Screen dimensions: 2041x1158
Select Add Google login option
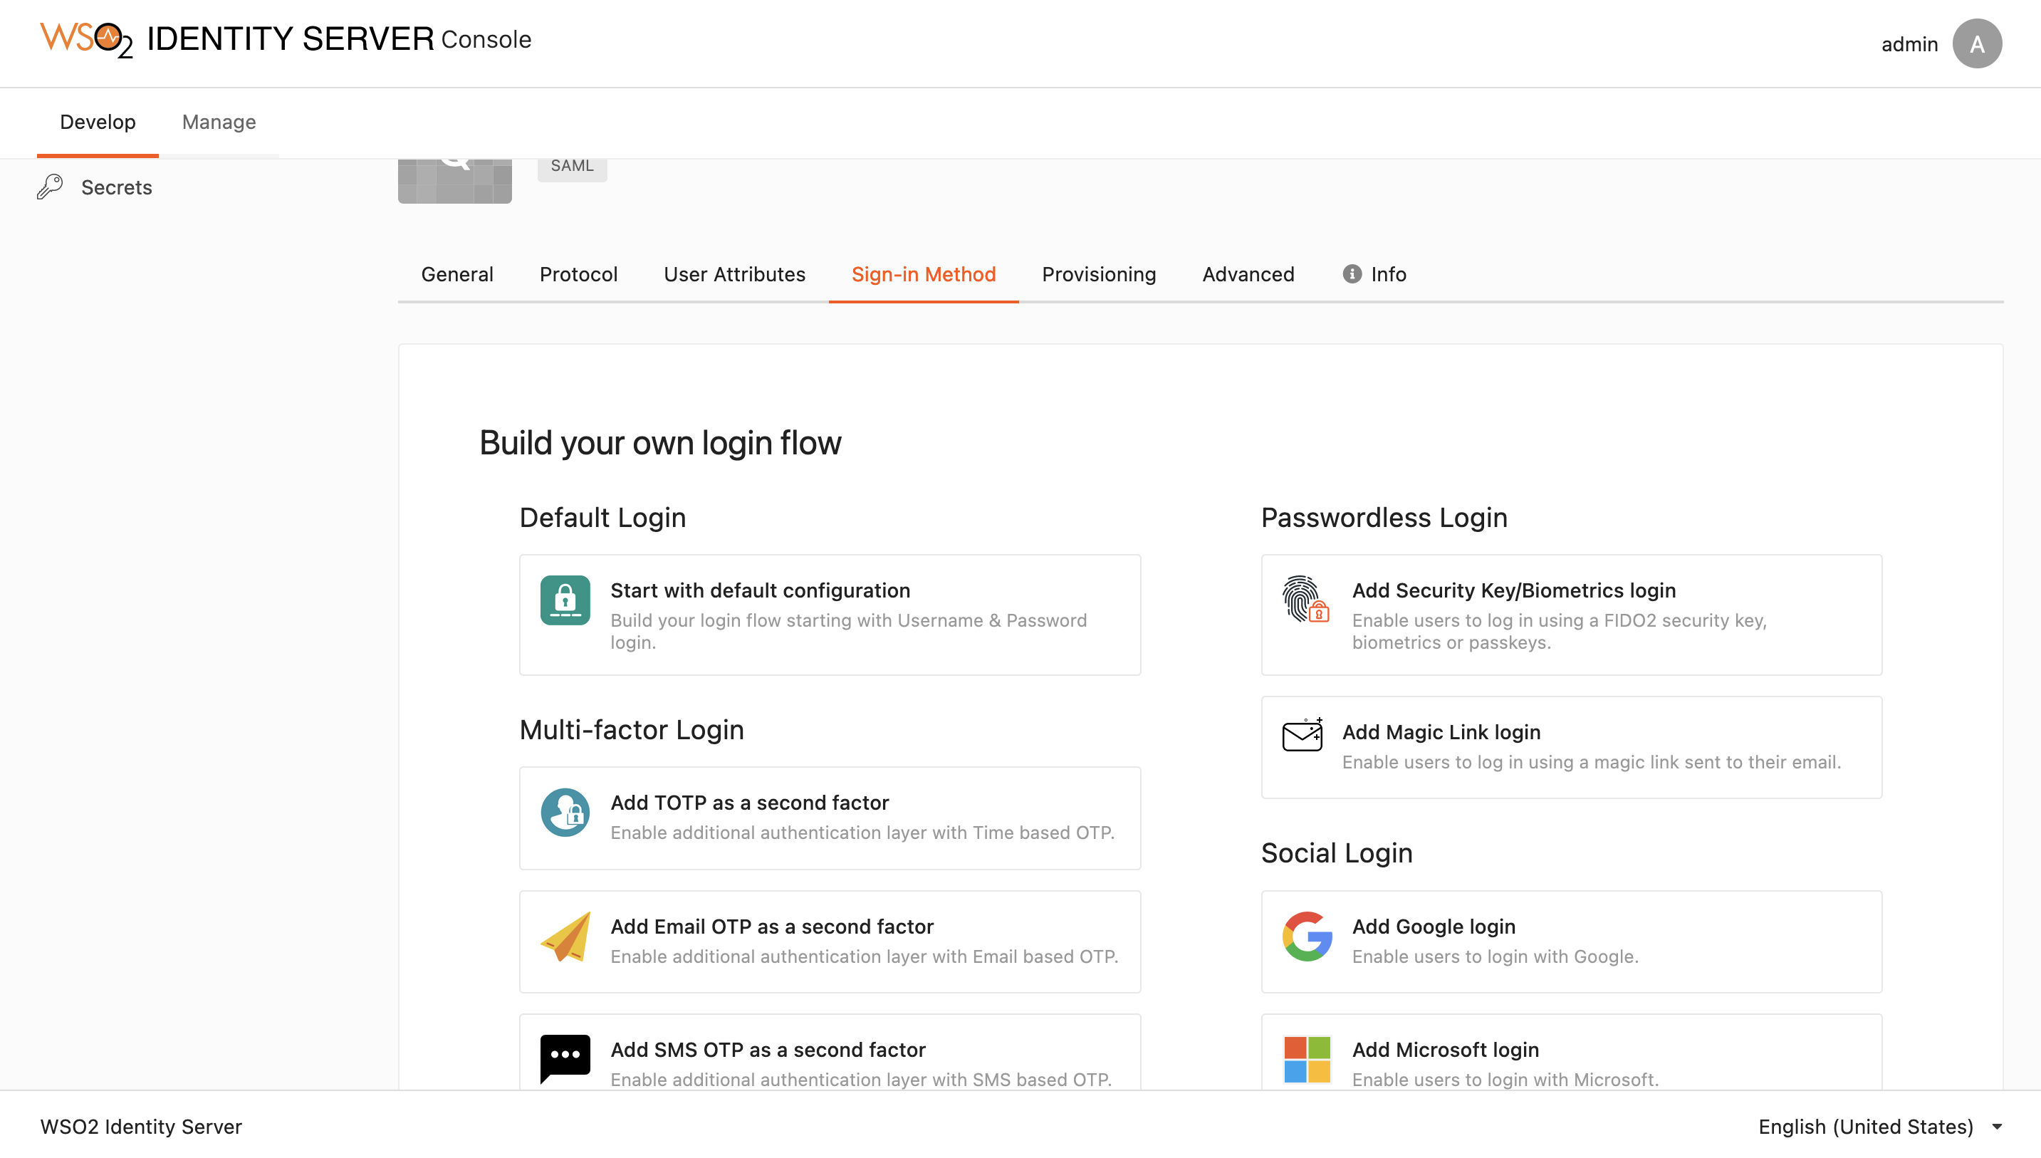point(1570,939)
